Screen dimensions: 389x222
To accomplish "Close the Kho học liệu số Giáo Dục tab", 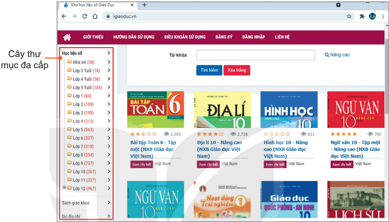I will coord(132,5).
